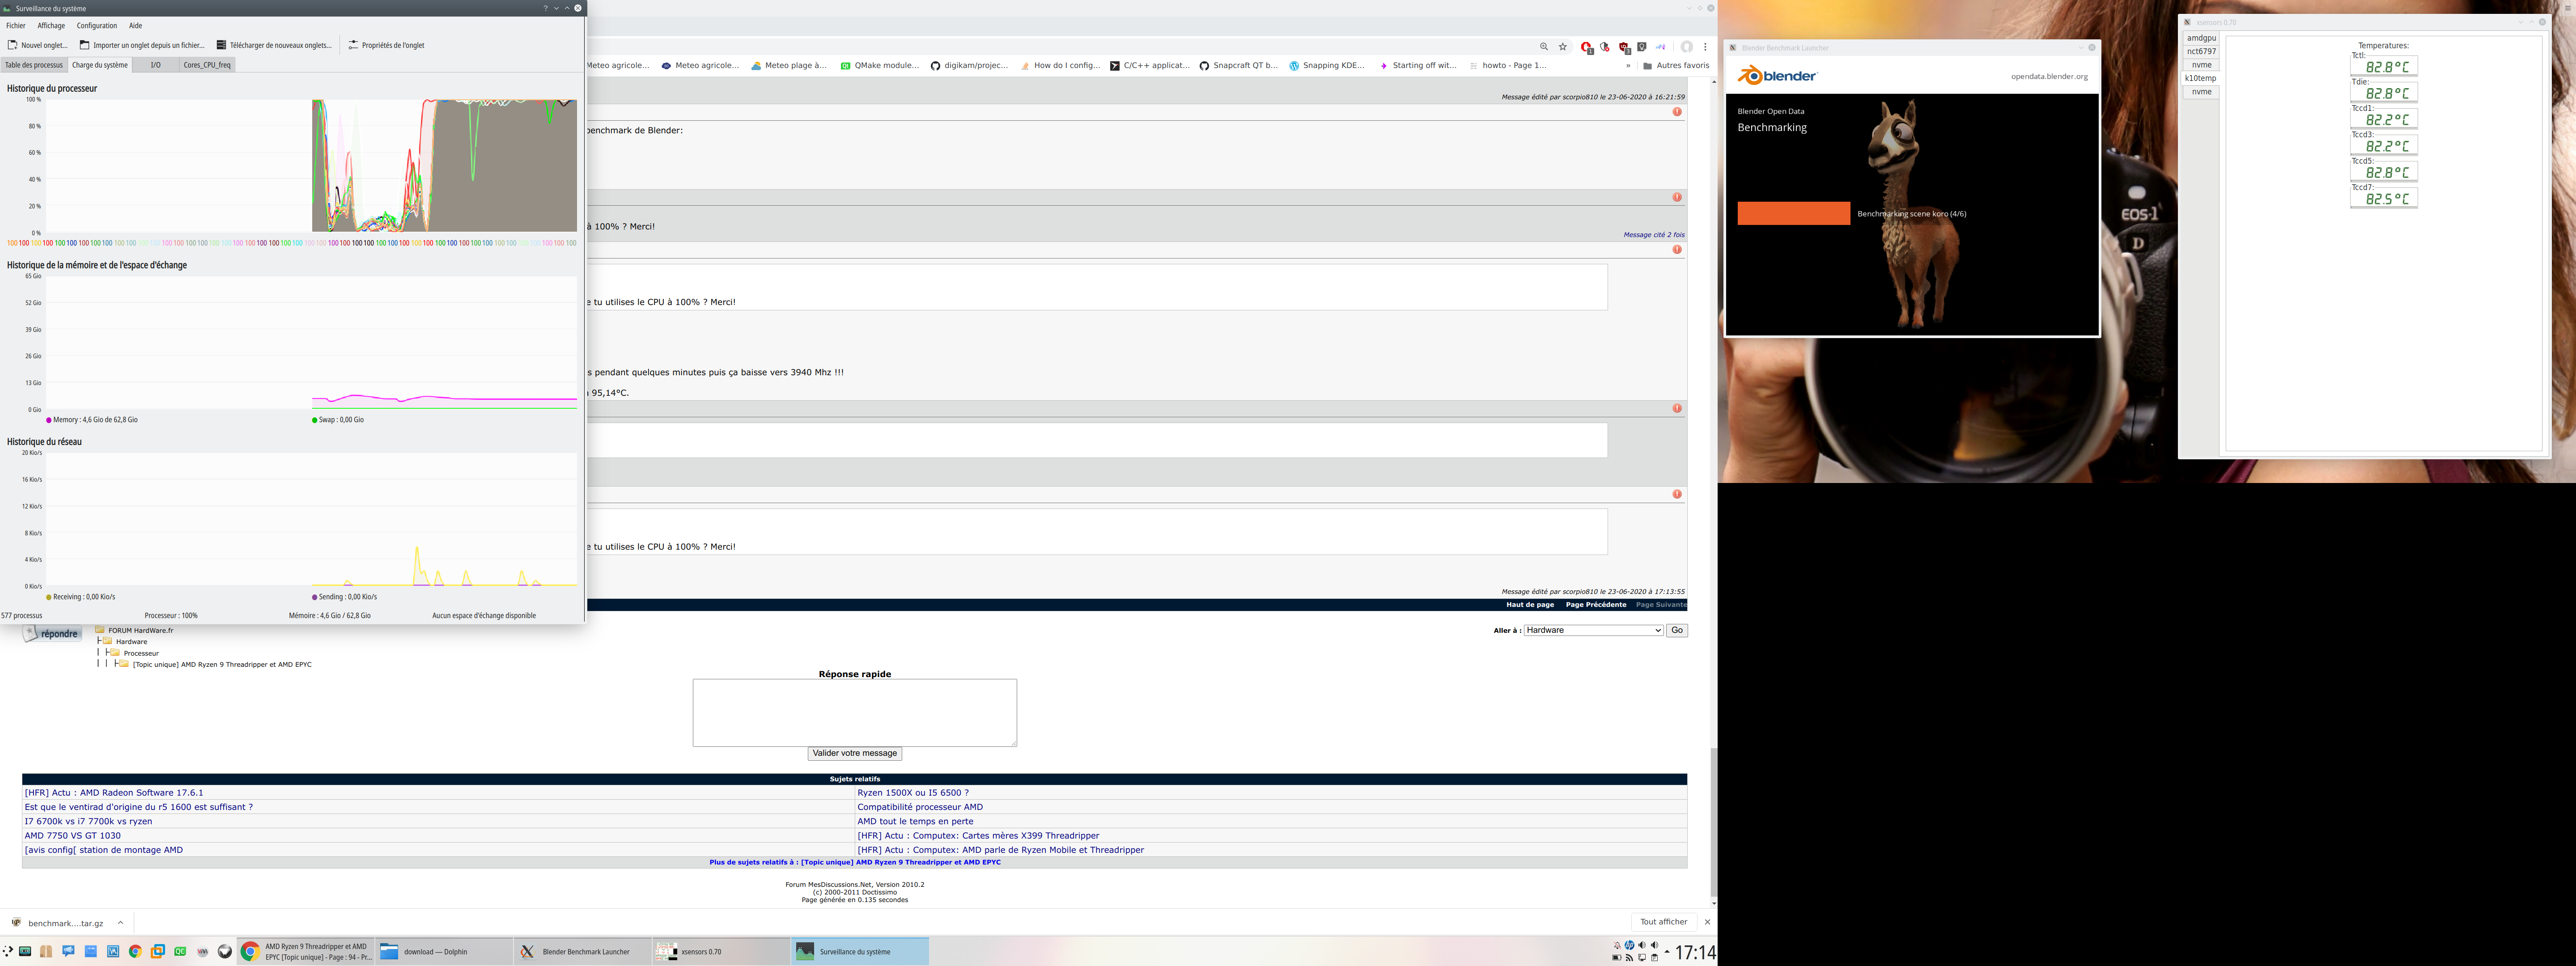Launch the green QC quick-launch icon
This screenshot has height=966, width=2576.
(x=180, y=952)
